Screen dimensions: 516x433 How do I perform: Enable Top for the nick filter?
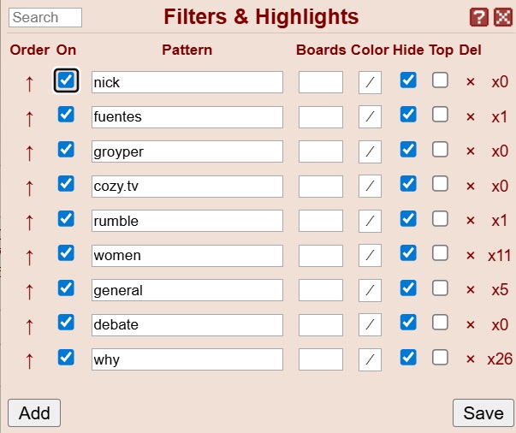pos(441,80)
